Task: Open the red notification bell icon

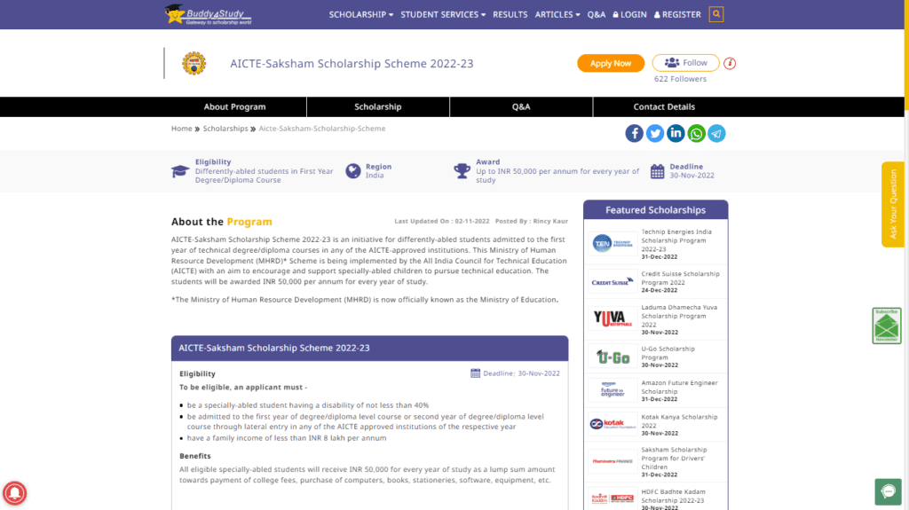Action: pyautogui.click(x=14, y=493)
